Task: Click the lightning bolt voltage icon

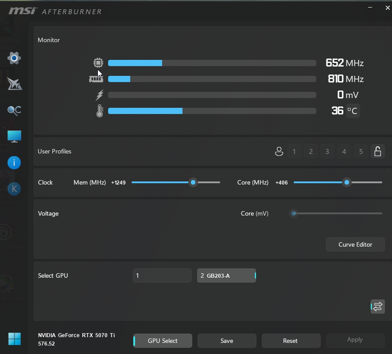Action: [x=100, y=95]
